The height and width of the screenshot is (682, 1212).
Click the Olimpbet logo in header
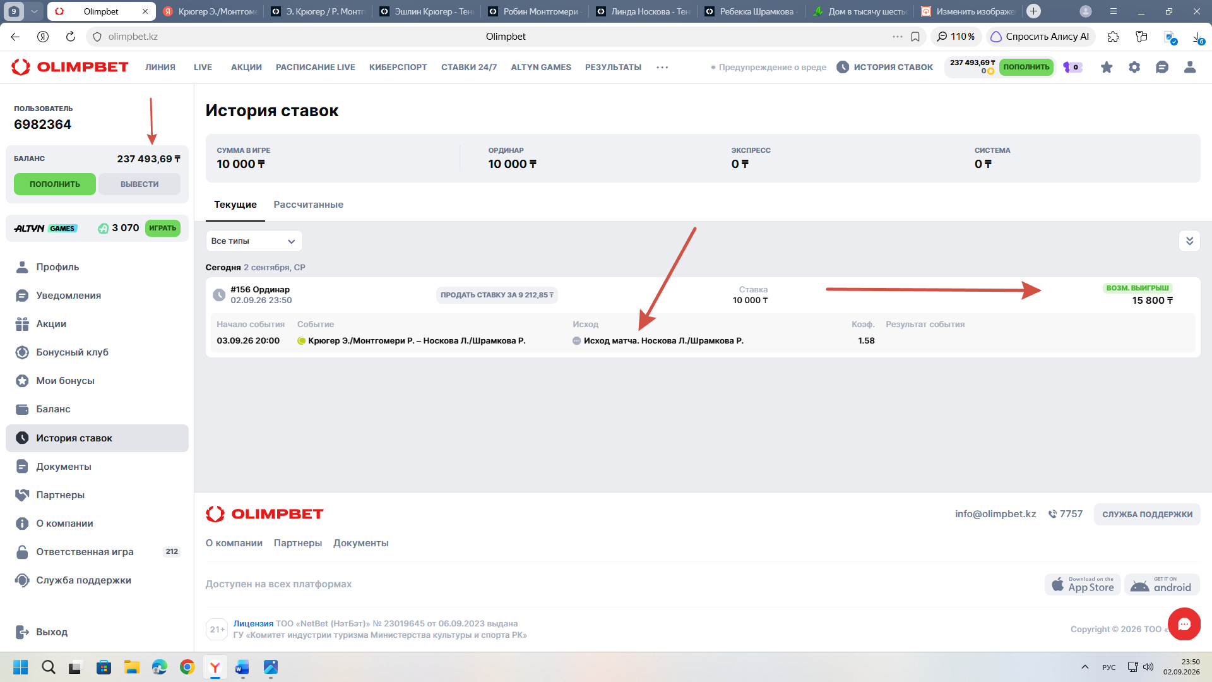(69, 67)
